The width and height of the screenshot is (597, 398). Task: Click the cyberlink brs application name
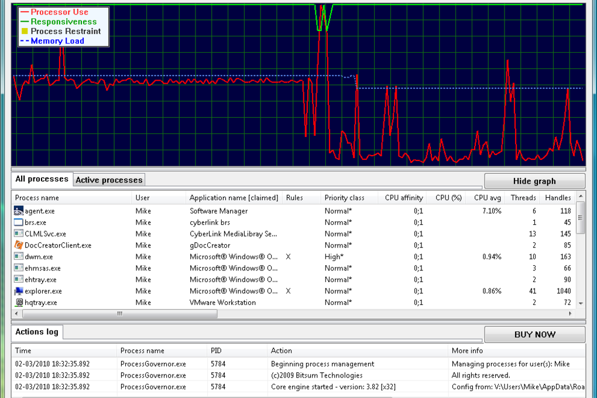tap(210, 222)
